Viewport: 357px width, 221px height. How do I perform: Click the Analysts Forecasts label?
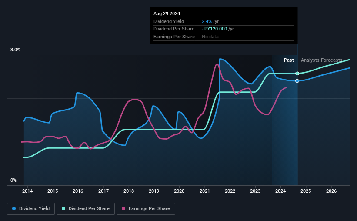point(321,60)
